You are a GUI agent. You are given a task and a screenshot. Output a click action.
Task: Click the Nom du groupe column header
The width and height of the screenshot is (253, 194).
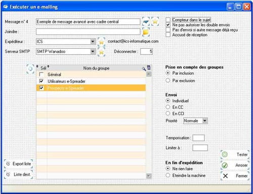(x=96, y=68)
